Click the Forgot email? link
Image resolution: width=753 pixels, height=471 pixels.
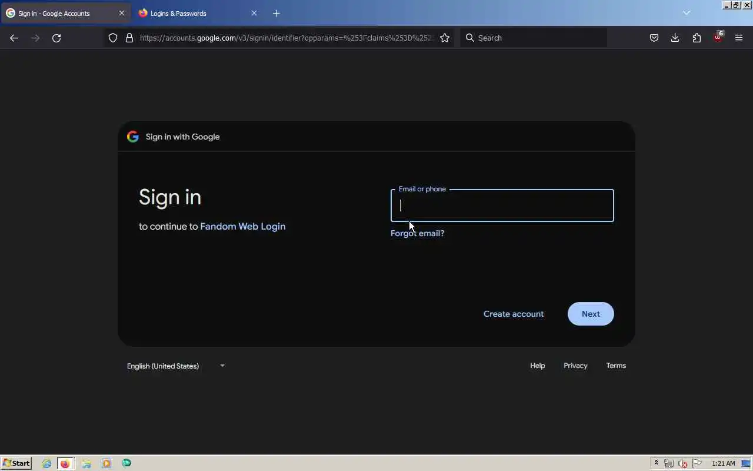coord(417,233)
